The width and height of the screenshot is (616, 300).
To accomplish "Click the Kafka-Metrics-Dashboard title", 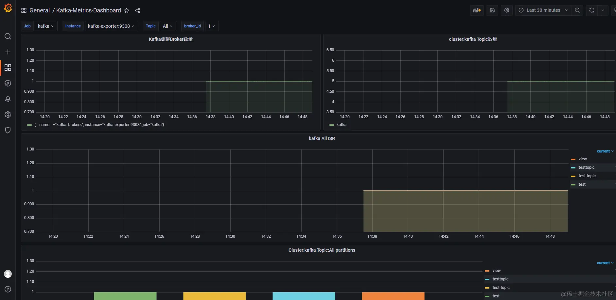I will pos(88,10).
